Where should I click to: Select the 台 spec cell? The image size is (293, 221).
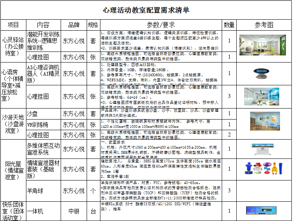point(93,211)
